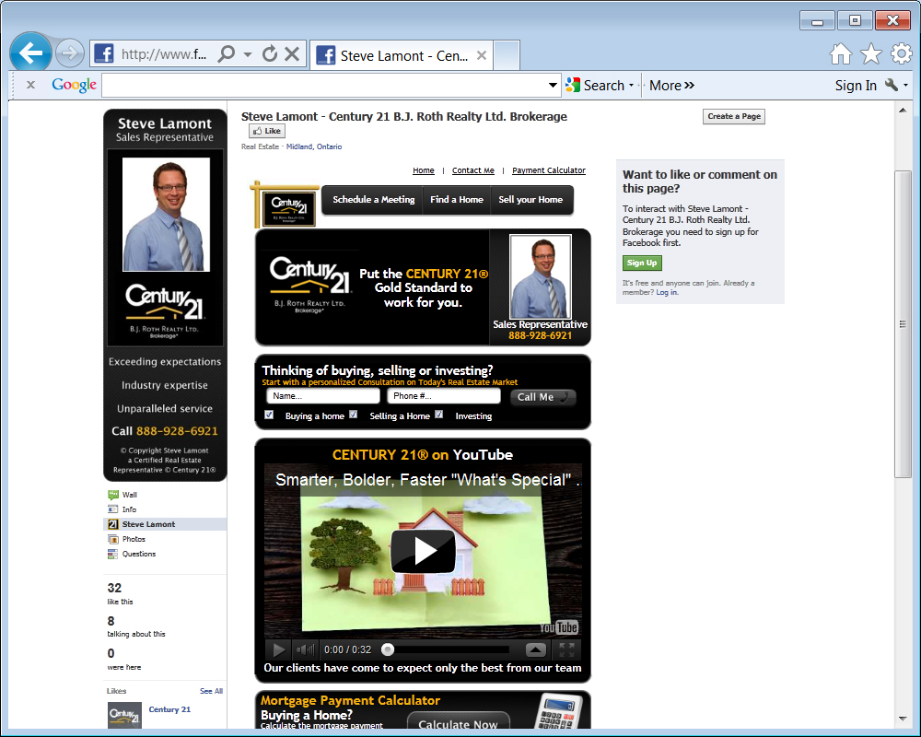Image resolution: width=921 pixels, height=737 pixels.
Task: Click Find a Home menu item
Action: point(457,200)
